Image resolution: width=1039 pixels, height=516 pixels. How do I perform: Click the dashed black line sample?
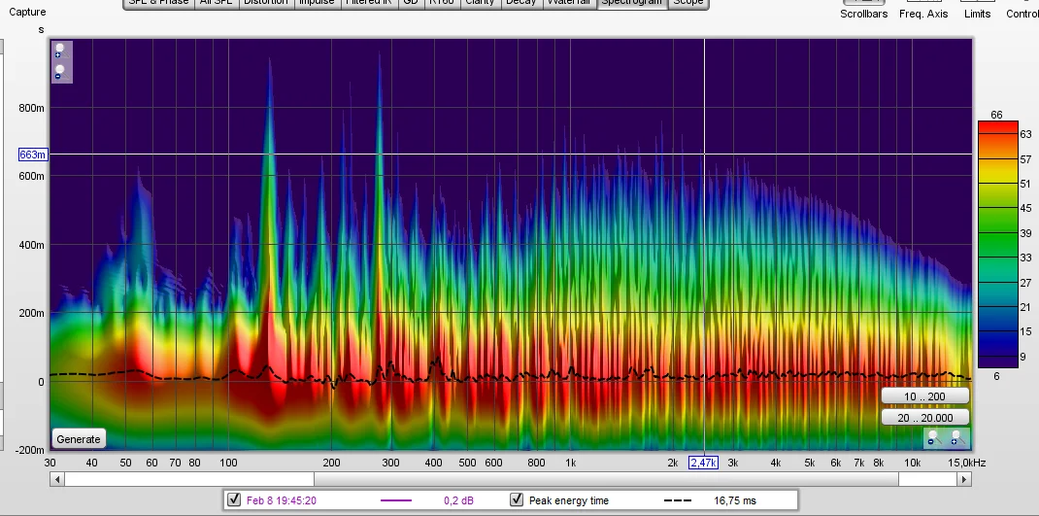click(x=677, y=500)
